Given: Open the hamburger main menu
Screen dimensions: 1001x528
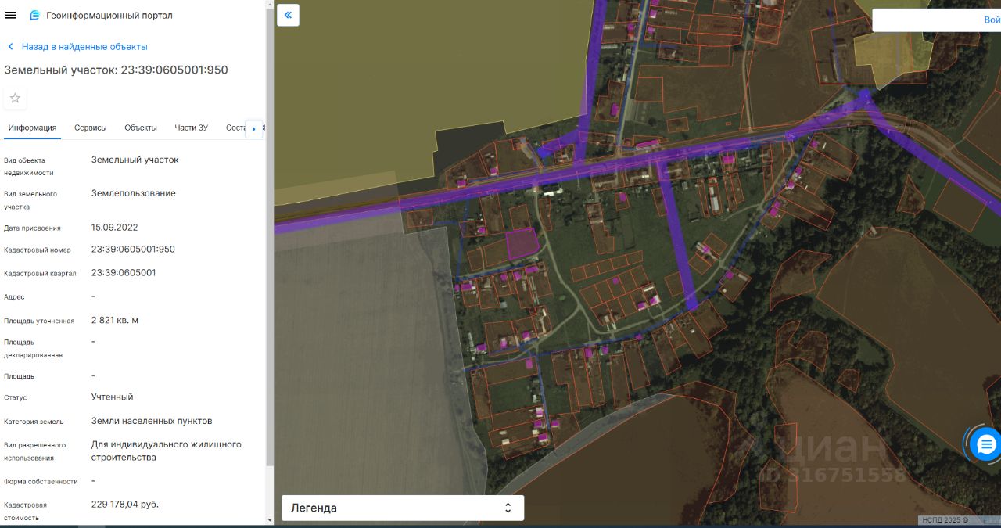Looking at the screenshot, I should click(x=10, y=15).
